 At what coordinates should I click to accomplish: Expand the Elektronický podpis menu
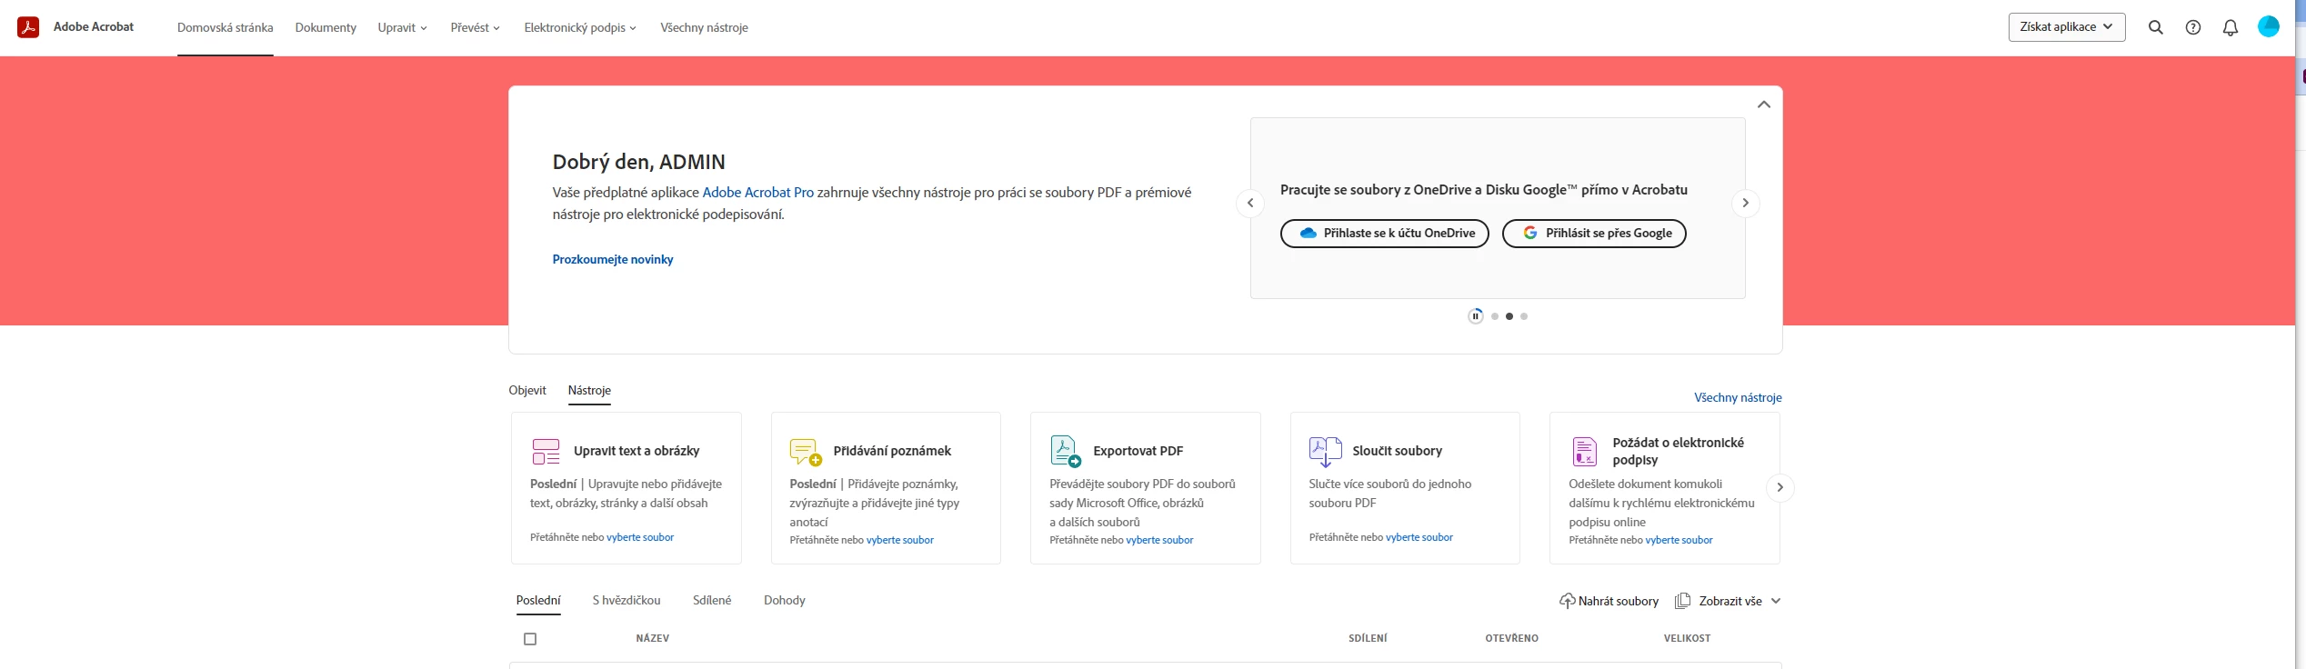point(580,28)
